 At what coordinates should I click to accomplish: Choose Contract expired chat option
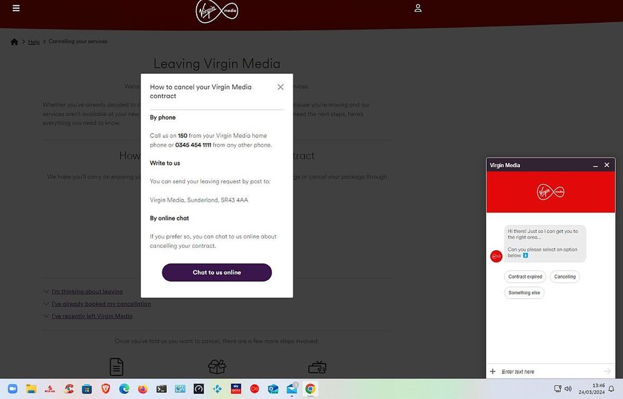pyautogui.click(x=525, y=277)
